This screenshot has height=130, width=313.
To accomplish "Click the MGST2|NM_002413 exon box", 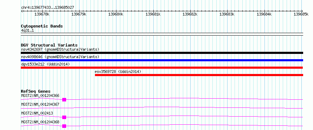I will 64,117.
